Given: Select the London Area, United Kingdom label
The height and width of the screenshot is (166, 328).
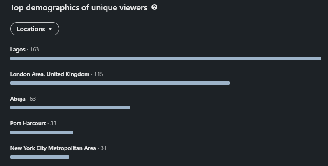Looking at the screenshot, I should pyautogui.click(x=50, y=74).
